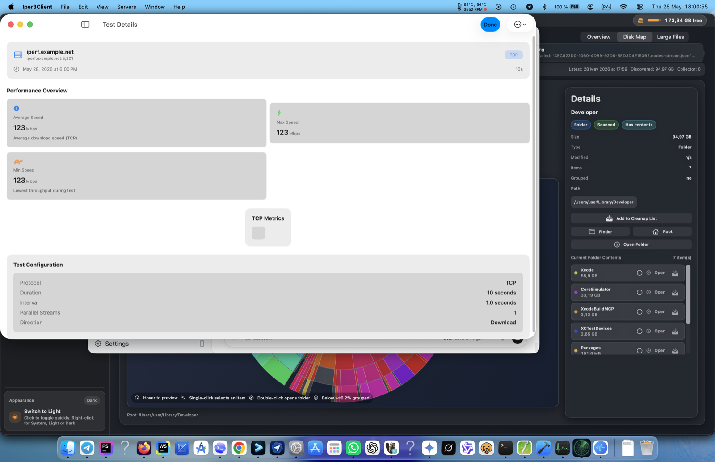Click the Scanned tag in Details panel
The width and height of the screenshot is (715, 462).
coord(606,125)
